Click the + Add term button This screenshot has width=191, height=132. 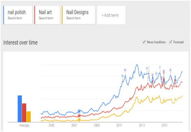111,15
